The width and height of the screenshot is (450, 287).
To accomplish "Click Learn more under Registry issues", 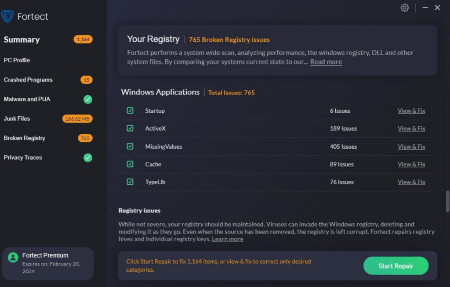I will click(228, 239).
